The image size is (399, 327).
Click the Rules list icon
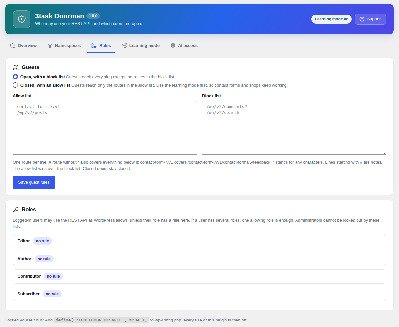tap(94, 46)
